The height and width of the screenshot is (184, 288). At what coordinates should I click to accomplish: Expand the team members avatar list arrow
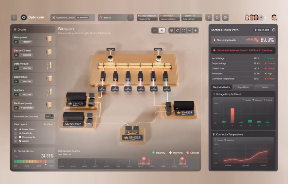(265, 18)
